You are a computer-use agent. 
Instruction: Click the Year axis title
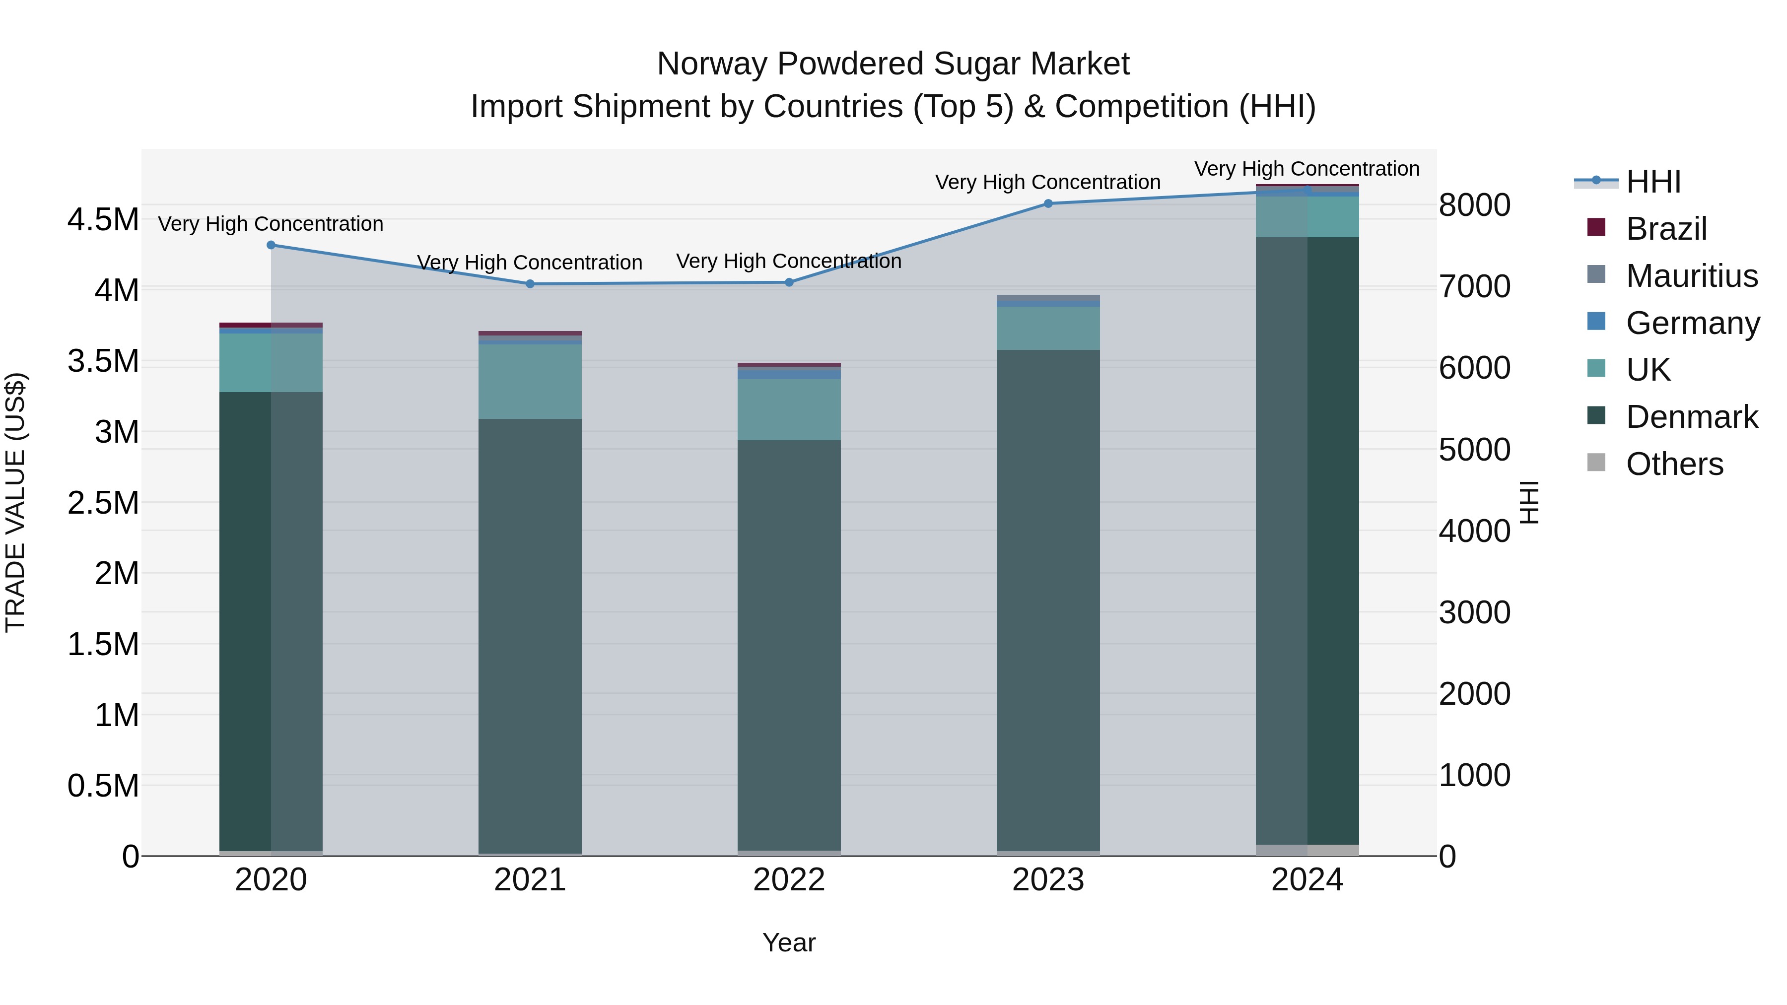pyautogui.click(x=789, y=942)
